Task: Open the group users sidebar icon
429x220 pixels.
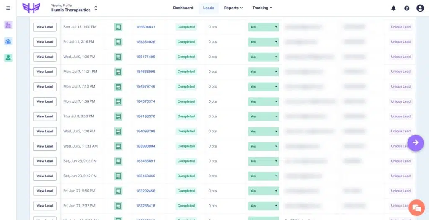Action: [8, 41]
